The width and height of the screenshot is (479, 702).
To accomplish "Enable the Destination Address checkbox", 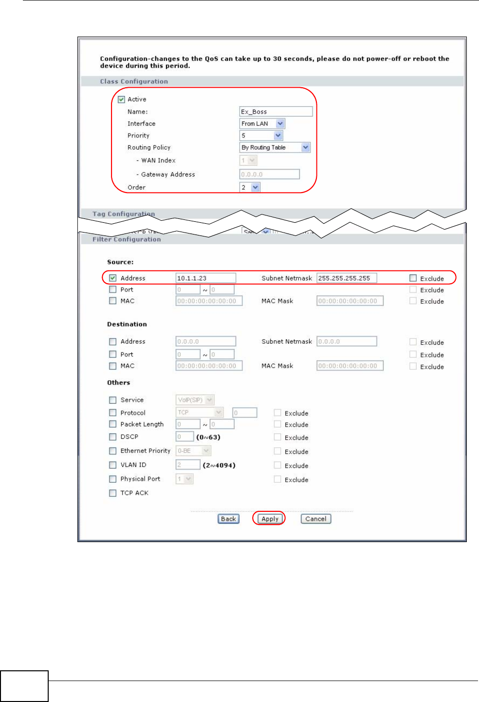I will tap(113, 342).
